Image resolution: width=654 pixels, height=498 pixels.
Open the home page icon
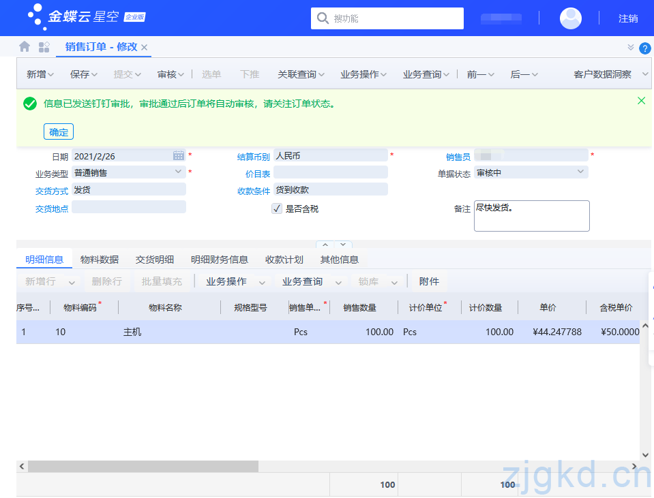pos(25,47)
